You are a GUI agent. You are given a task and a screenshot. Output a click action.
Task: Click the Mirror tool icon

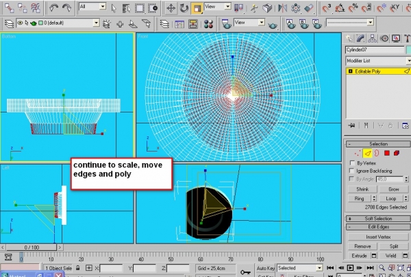click(x=282, y=8)
